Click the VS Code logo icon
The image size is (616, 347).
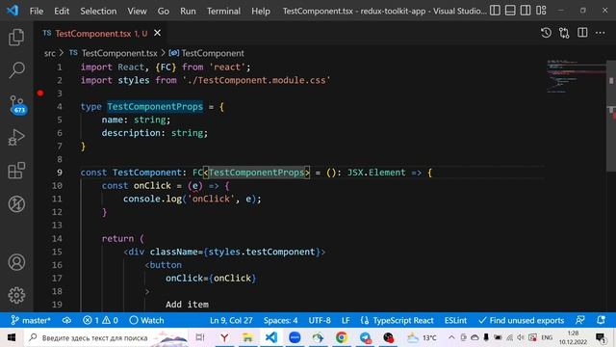(13, 11)
